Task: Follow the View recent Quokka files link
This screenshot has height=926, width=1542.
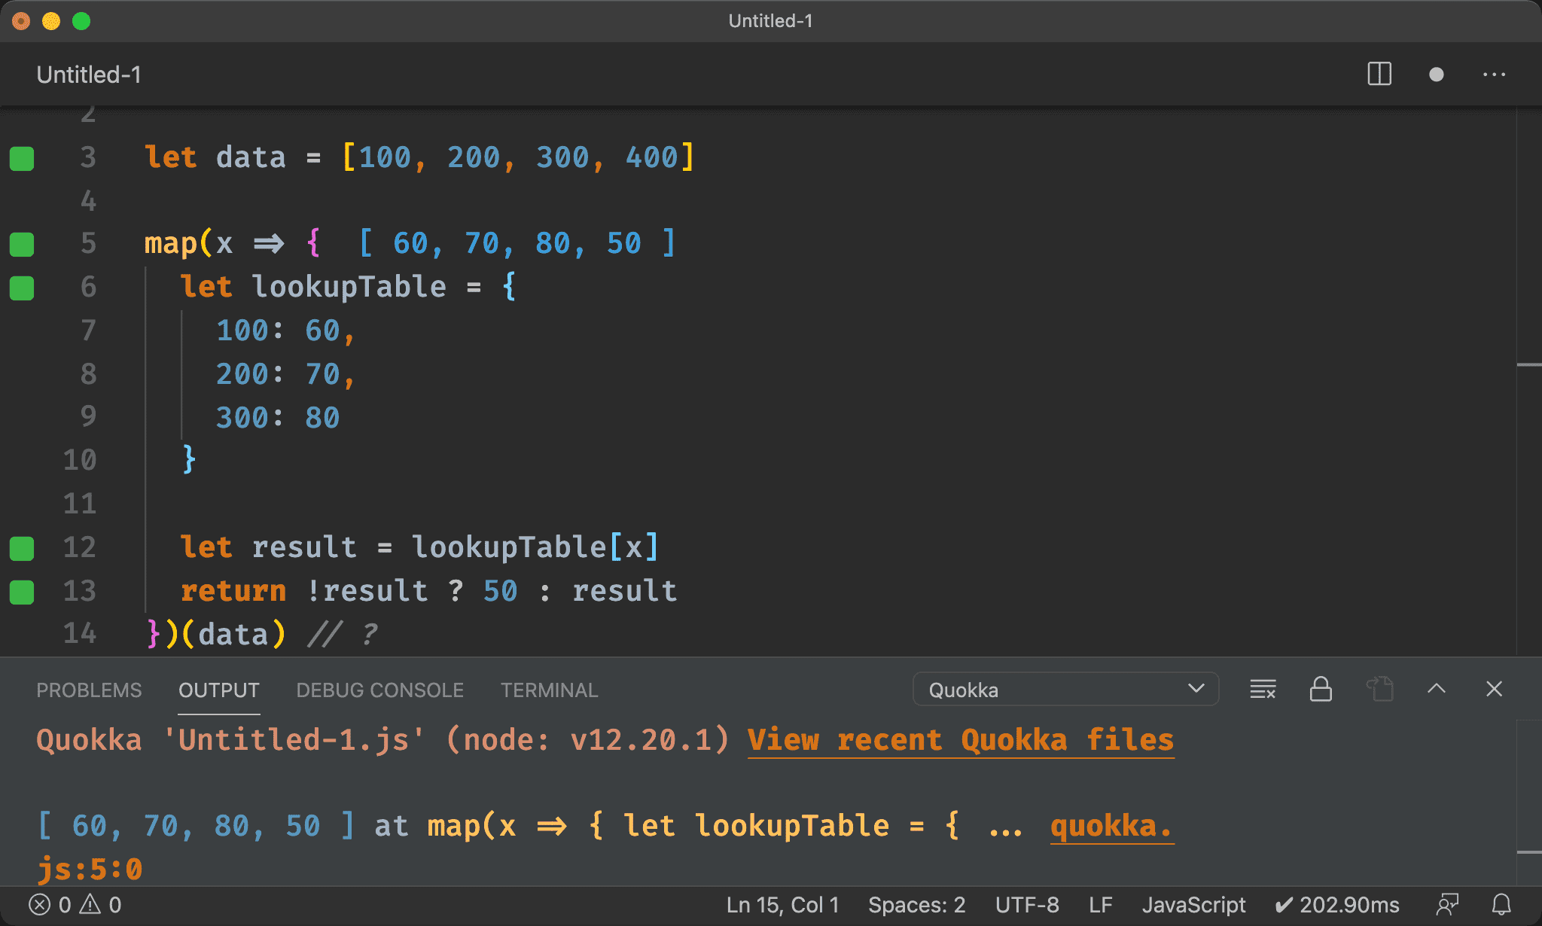Action: pos(961,740)
